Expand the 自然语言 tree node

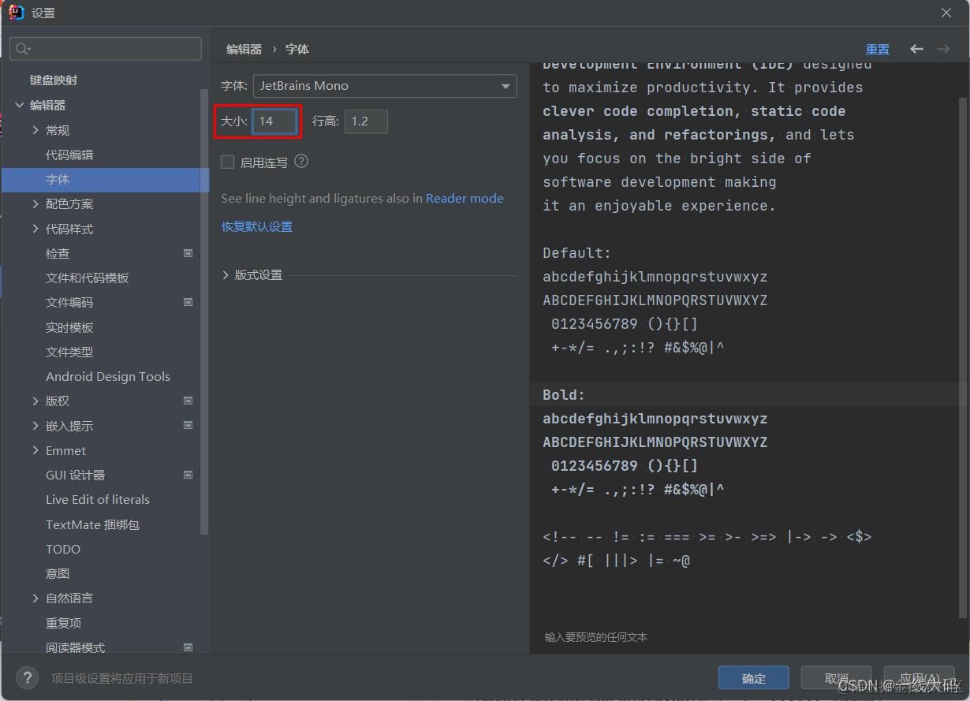pos(35,598)
